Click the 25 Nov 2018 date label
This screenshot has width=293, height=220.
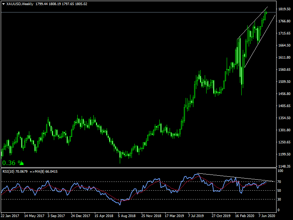(151, 216)
